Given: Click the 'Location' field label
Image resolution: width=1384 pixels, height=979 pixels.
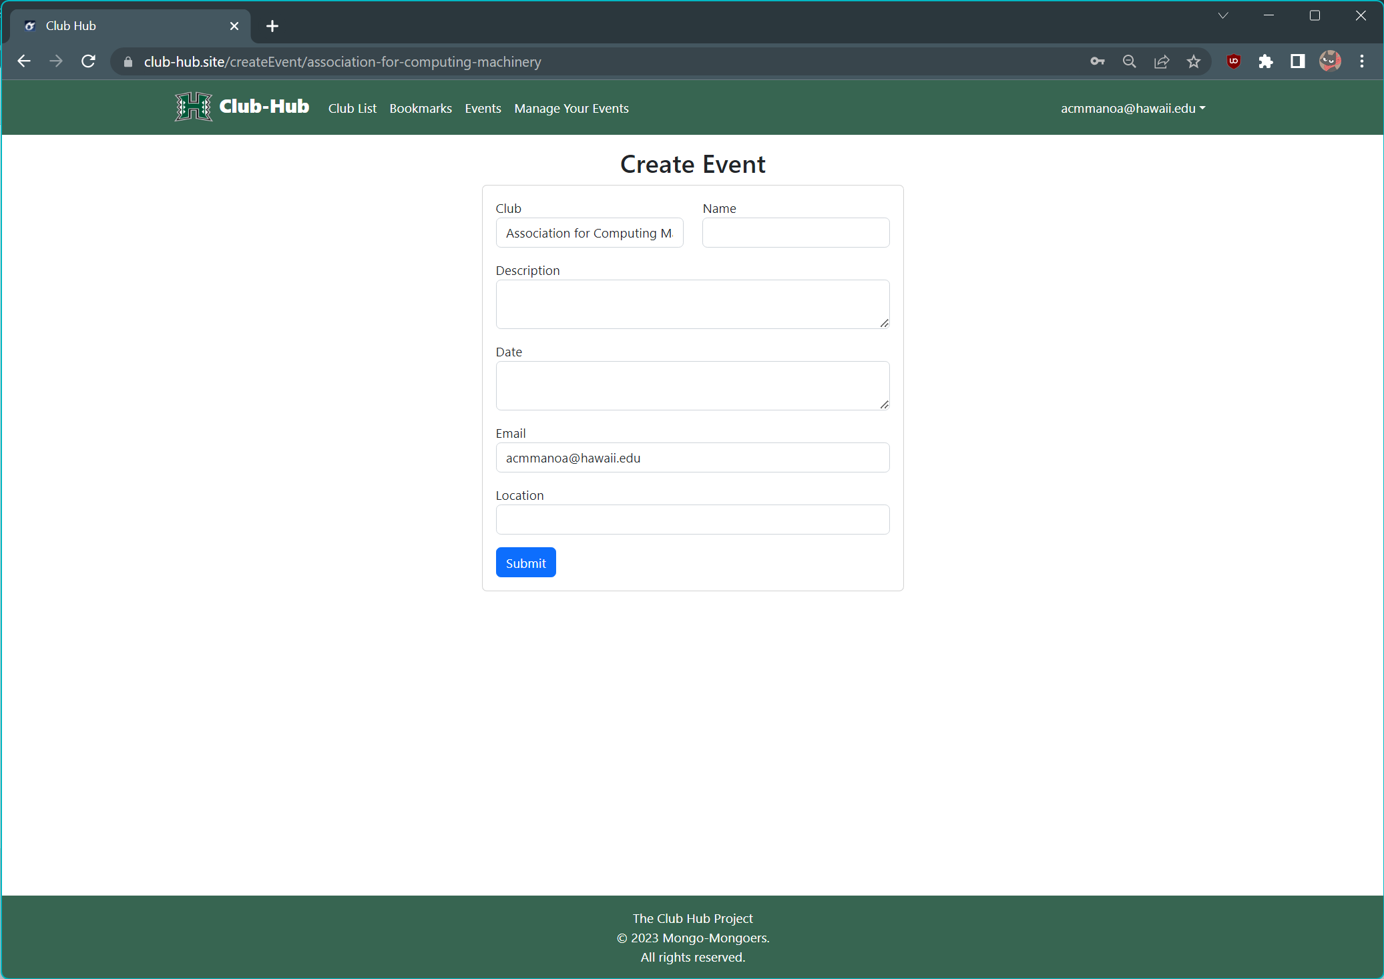Looking at the screenshot, I should coord(519,495).
